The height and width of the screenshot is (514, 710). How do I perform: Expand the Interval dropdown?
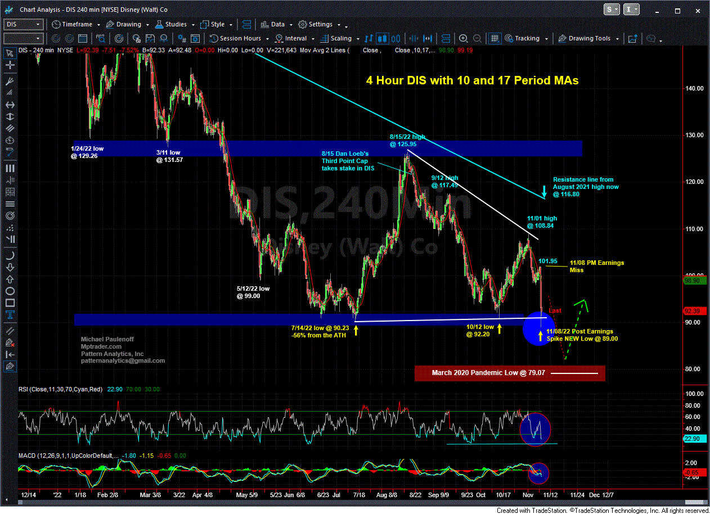pos(312,39)
